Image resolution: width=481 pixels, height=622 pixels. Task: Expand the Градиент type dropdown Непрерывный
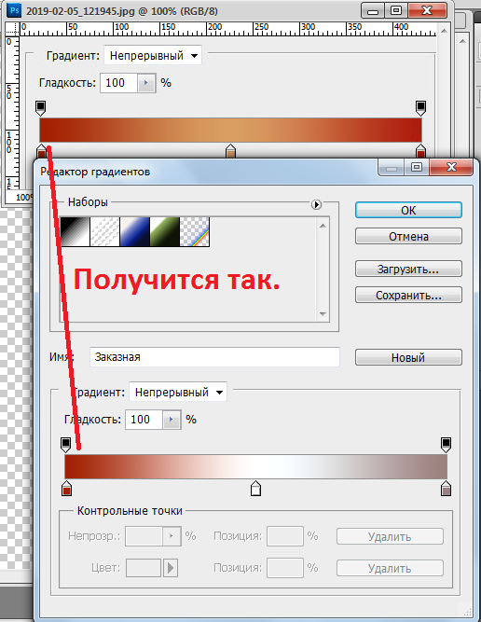coord(178,393)
